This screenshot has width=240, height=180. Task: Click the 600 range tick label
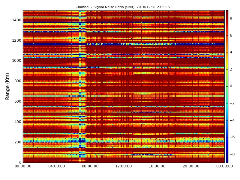[18, 101]
